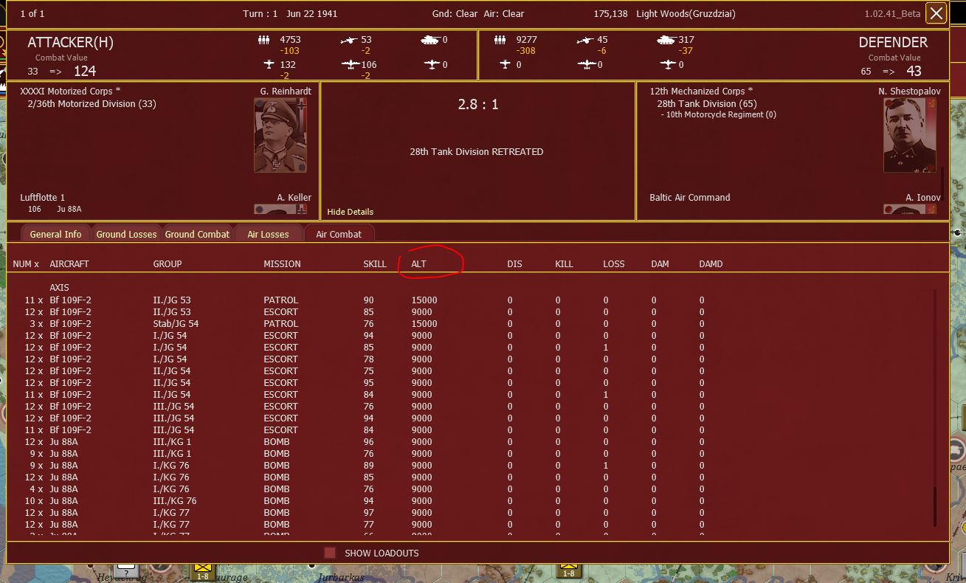Click XXXXI Motorized Corps name
The width and height of the screenshot is (966, 583).
(70, 91)
